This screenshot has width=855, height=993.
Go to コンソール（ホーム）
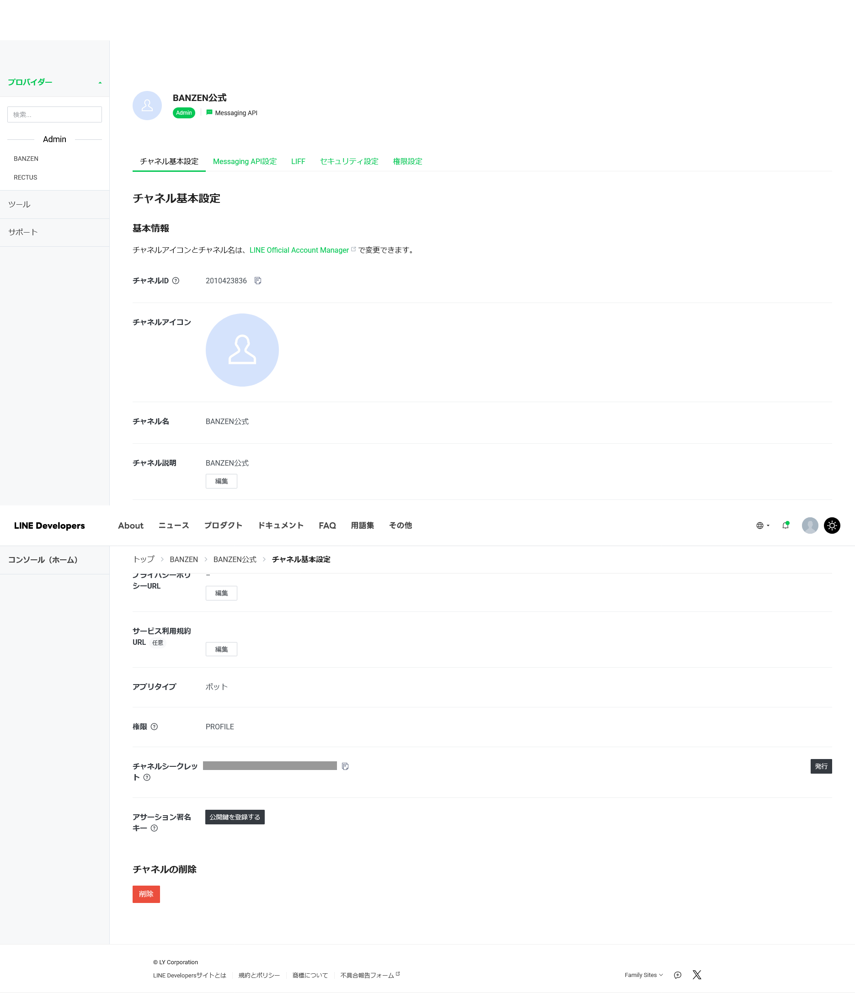[55, 560]
